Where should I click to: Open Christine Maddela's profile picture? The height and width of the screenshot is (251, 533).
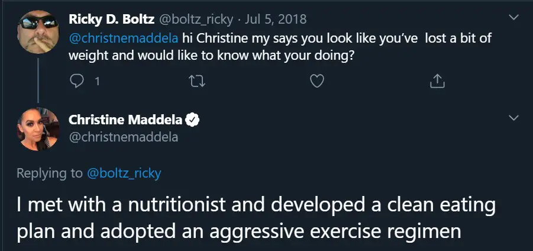pyautogui.click(x=38, y=129)
